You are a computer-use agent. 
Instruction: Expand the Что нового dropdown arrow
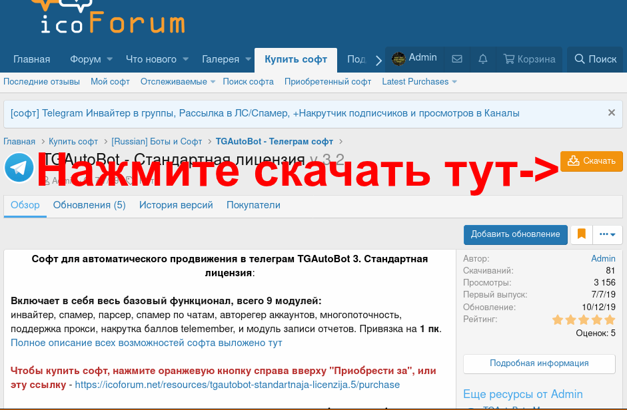pyautogui.click(x=185, y=59)
